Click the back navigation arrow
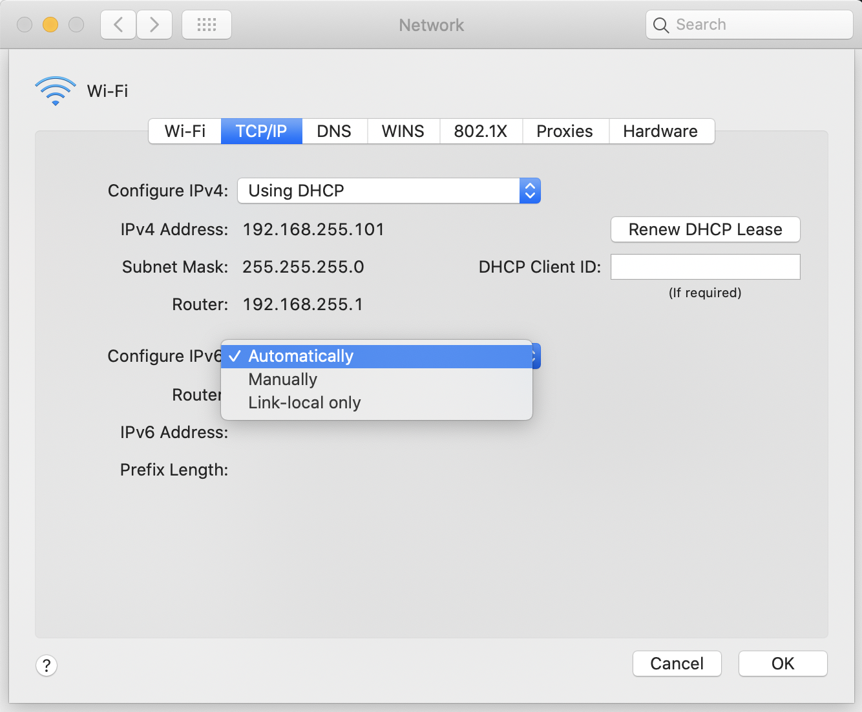 118,24
